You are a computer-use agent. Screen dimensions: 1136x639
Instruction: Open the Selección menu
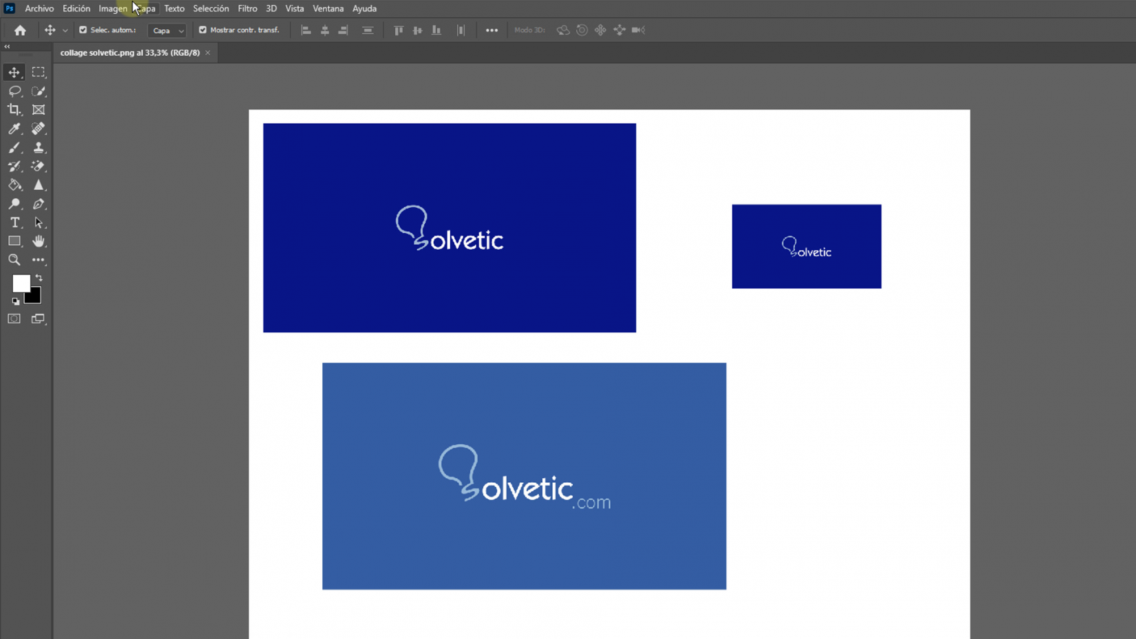211,9
